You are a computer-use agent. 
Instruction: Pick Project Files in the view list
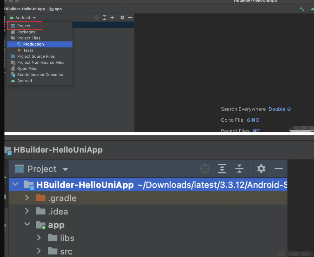[40, 38]
